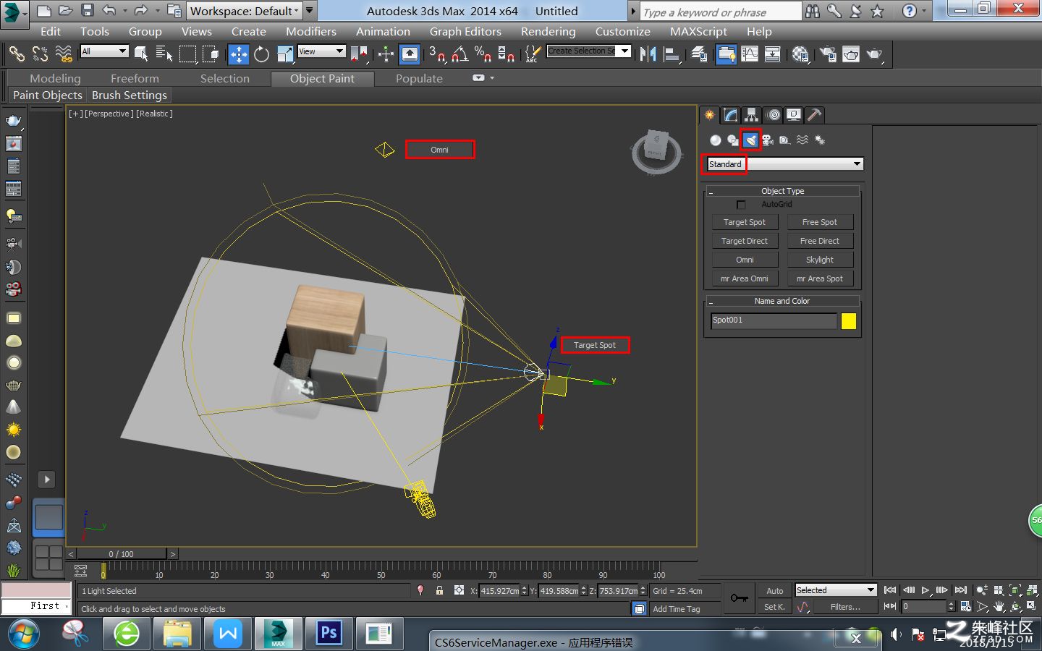Open the Create Selection Set dropdown

pyautogui.click(x=589, y=51)
